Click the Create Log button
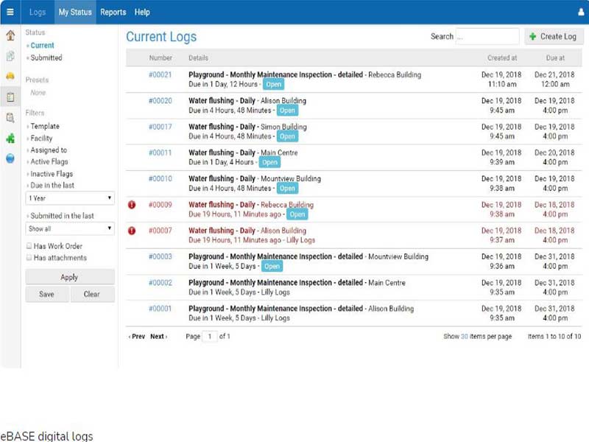The height and width of the screenshot is (442, 589). click(x=554, y=36)
